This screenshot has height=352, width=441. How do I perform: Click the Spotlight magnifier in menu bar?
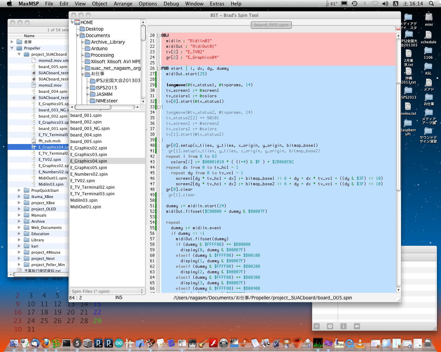pos(431,4)
